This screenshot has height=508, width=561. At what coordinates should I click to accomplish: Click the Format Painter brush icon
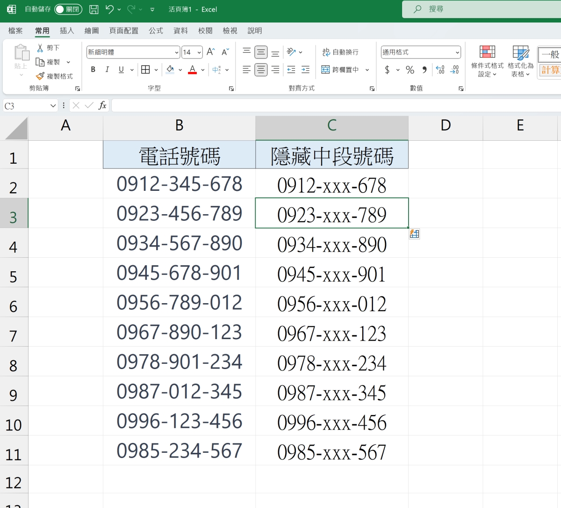(x=40, y=76)
